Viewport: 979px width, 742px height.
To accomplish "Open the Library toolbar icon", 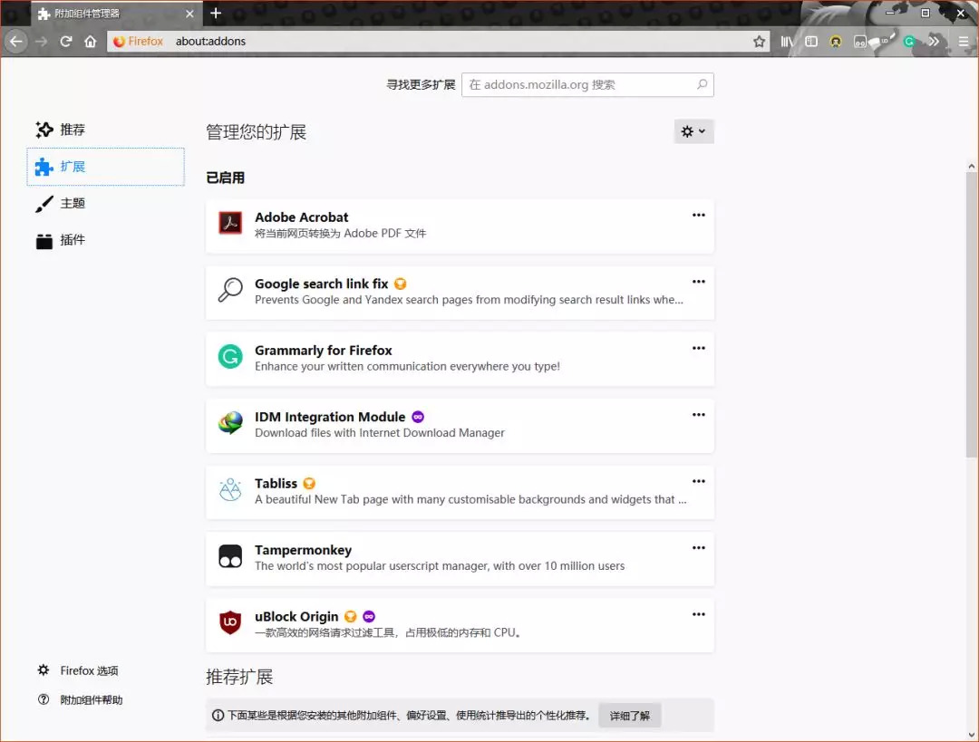I will 787,42.
